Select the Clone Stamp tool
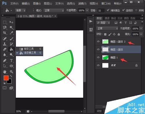 (5, 44)
